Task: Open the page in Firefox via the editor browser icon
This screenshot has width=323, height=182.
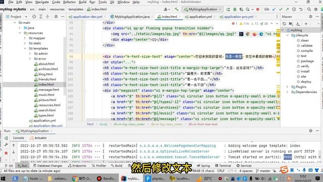Action: tap(254, 34)
